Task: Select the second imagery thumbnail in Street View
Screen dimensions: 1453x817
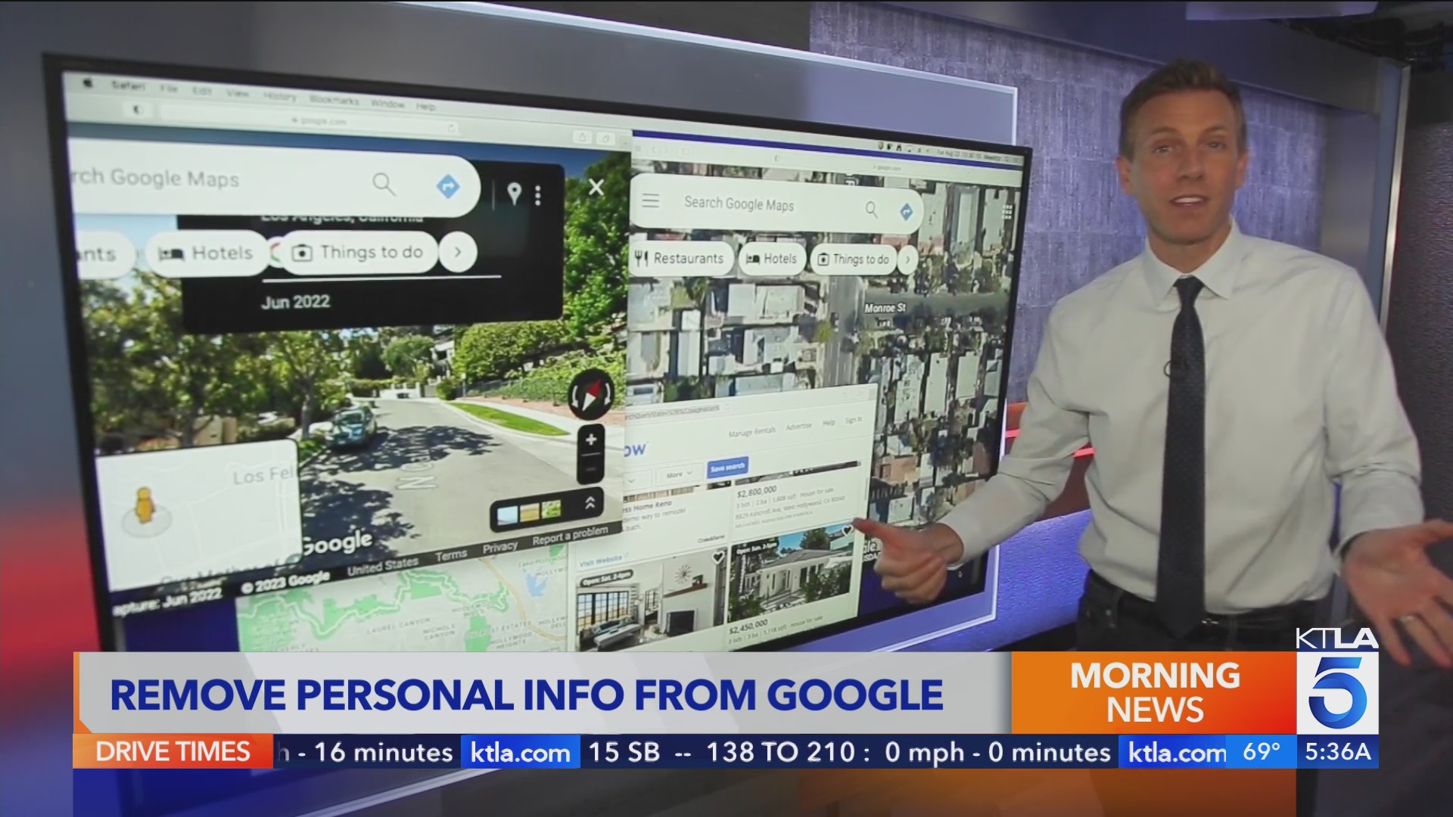Action: coord(530,513)
